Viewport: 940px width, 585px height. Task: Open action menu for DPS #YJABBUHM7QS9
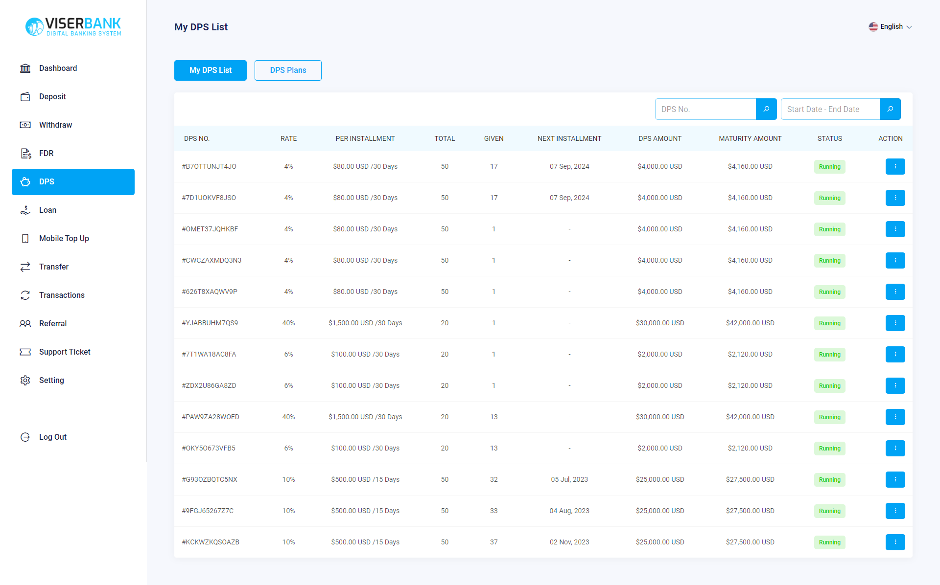(895, 323)
